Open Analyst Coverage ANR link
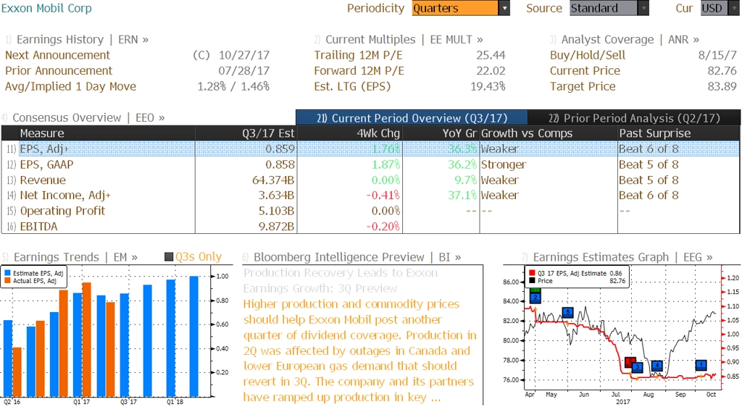742x407 pixels. click(x=625, y=39)
